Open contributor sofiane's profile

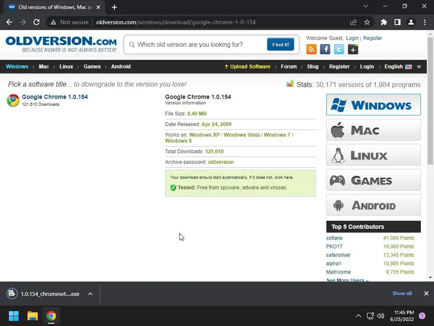pyautogui.click(x=334, y=238)
